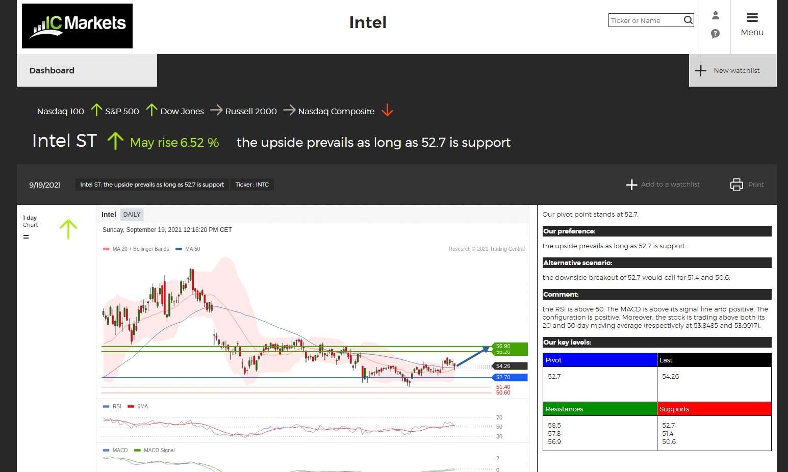Select the Russell 2000 index

pos(251,111)
